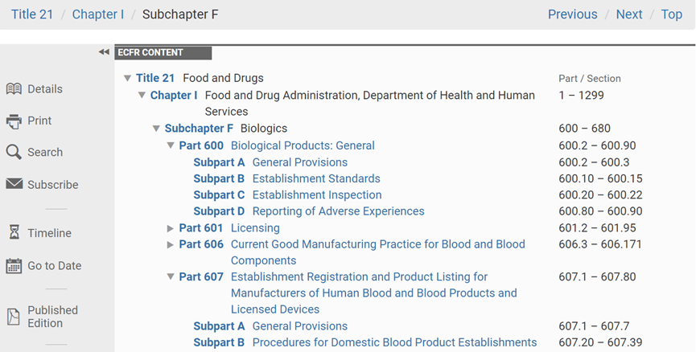This screenshot has height=352, width=696.
Task: Click the Print printer icon
Action: [14, 121]
